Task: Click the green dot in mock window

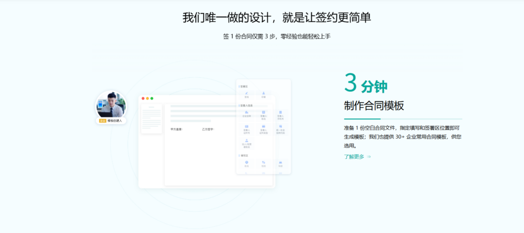Action: coord(152,98)
